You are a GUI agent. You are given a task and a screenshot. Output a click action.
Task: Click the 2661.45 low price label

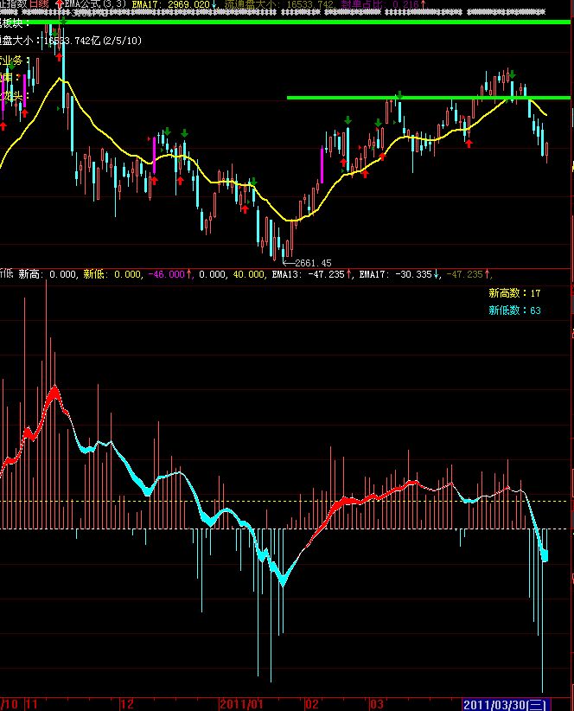[x=313, y=263]
